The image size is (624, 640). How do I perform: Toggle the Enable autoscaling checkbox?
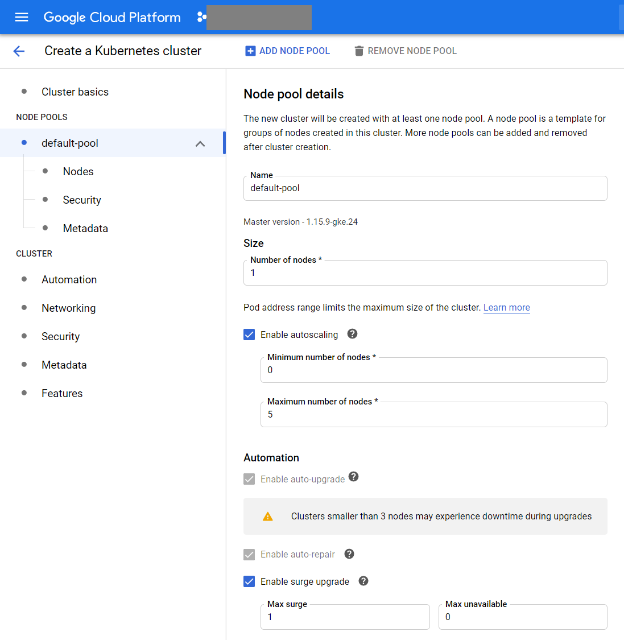click(249, 335)
